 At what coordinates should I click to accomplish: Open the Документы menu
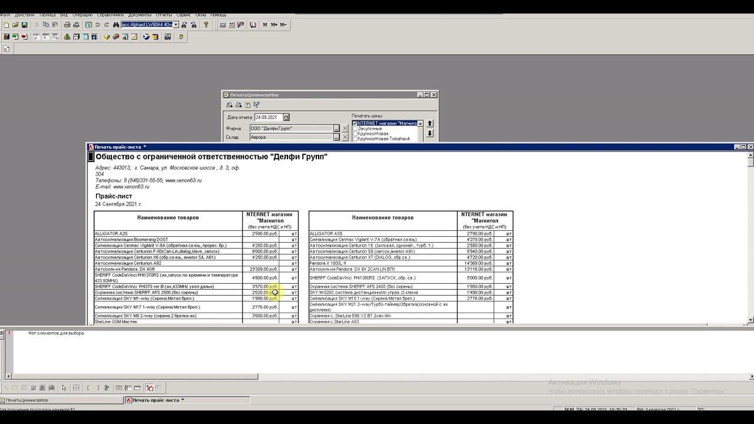click(x=140, y=15)
